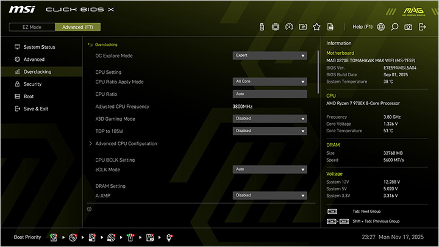439x247 pixels.
Task: Open the OC Explore Mode dropdown
Action: tap(269, 55)
